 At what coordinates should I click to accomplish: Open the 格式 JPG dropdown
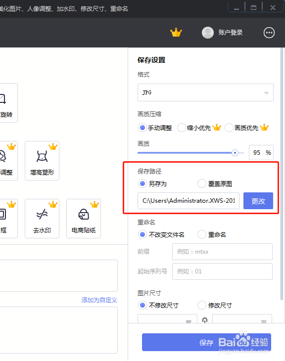[x=205, y=92]
